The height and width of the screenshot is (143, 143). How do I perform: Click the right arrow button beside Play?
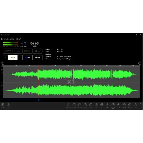20,58
